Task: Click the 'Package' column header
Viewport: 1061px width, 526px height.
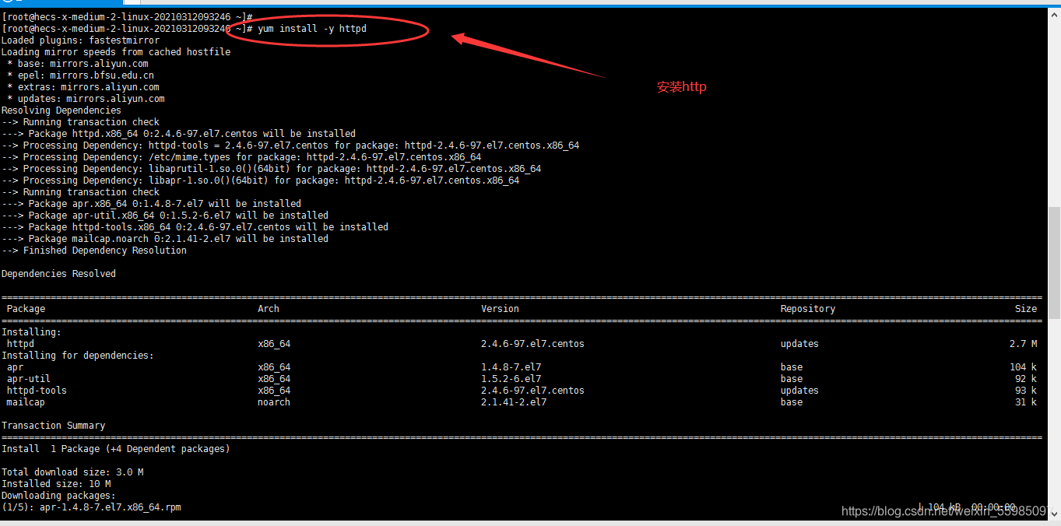Action: (x=26, y=309)
